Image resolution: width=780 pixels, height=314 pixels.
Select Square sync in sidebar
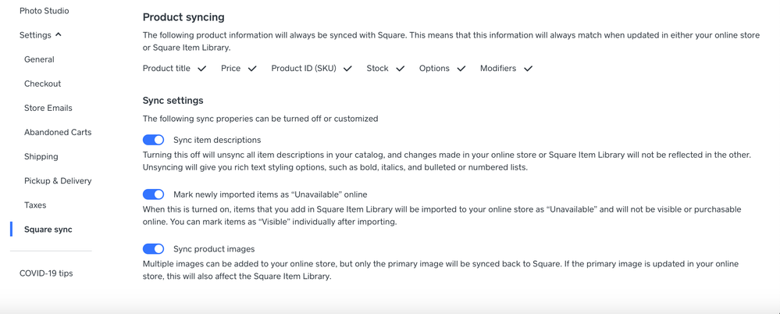click(x=48, y=230)
